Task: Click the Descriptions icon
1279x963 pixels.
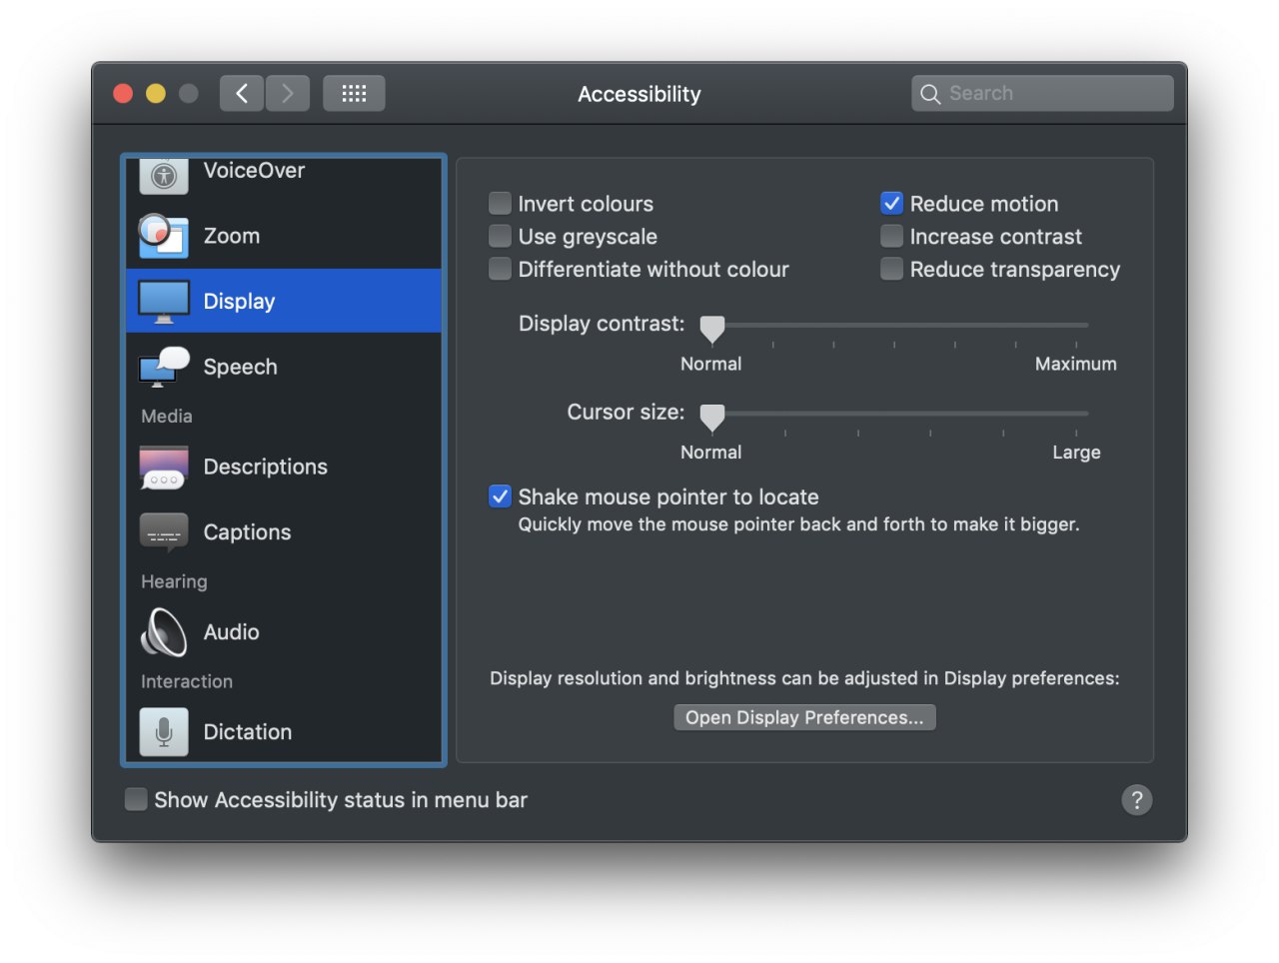Action: click(x=164, y=468)
